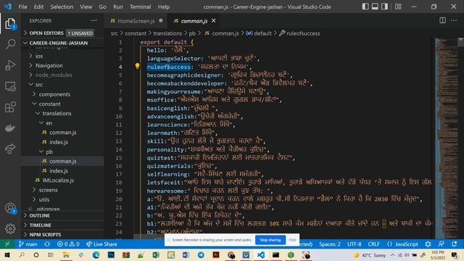
Task: Change indentation via Spaces: 2
Action: [x=330, y=244]
